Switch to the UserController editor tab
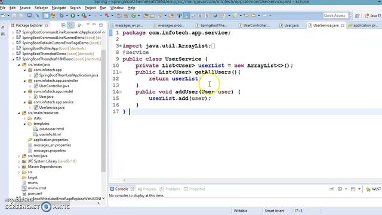The image size is (382, 215). (254, 25)
